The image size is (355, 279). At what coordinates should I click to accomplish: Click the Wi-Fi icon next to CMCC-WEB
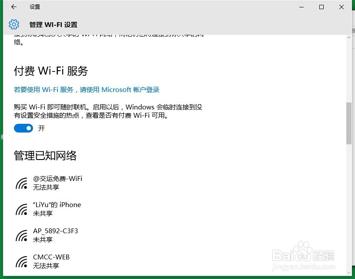coord(22,261)
